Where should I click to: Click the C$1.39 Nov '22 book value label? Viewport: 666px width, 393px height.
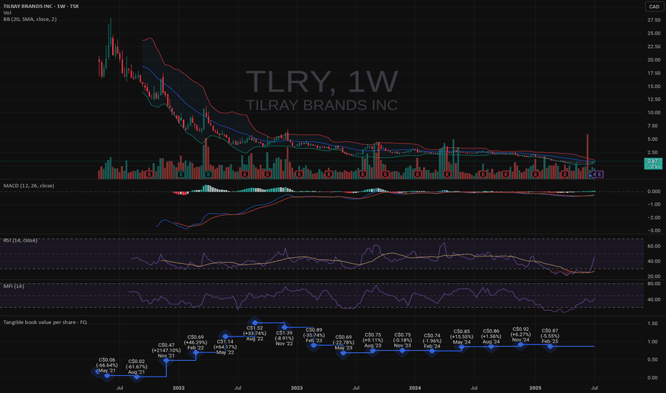284,338
